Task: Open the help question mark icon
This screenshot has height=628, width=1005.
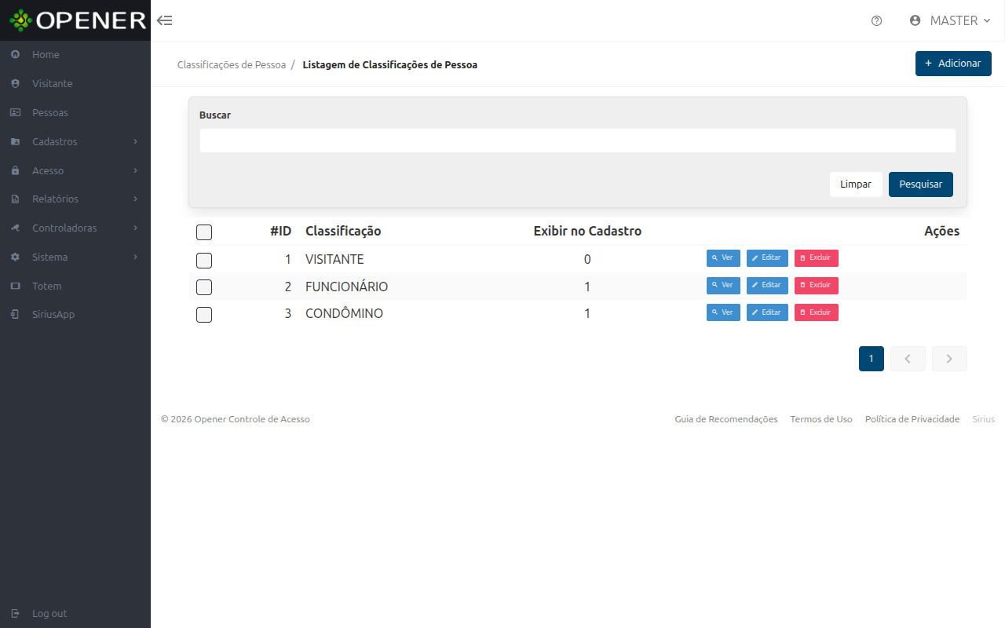Action: click(x=877, y=21)
